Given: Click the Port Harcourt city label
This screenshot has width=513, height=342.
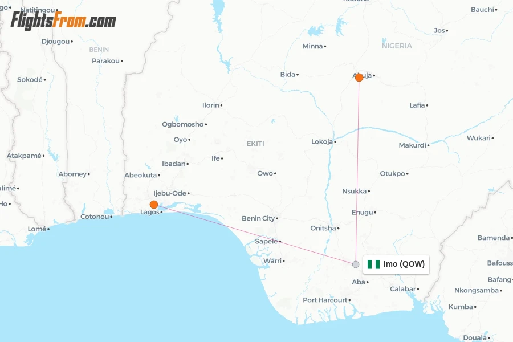Looking at the screenshot, I should 325,300.
